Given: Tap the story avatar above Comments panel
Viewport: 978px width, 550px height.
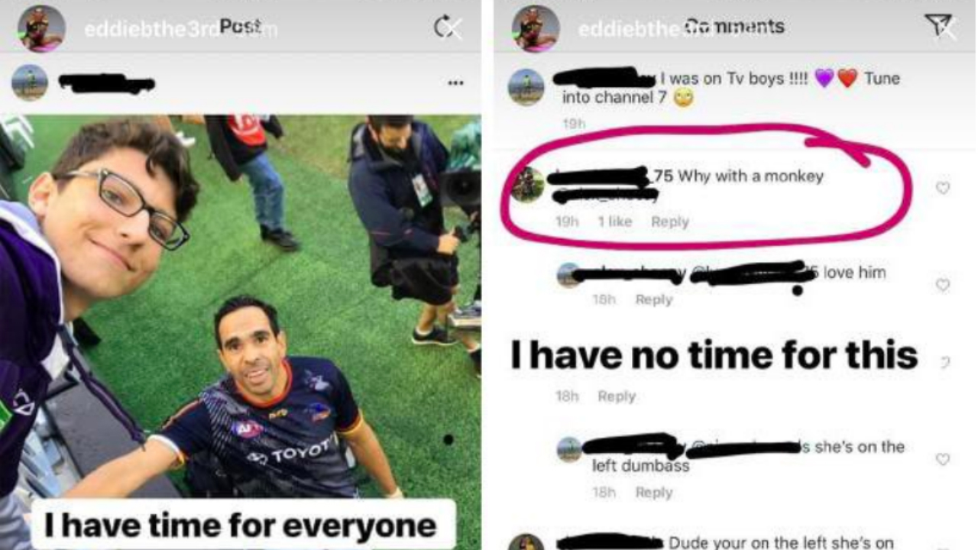Looking at the screenshot, I should pos(536,28).
